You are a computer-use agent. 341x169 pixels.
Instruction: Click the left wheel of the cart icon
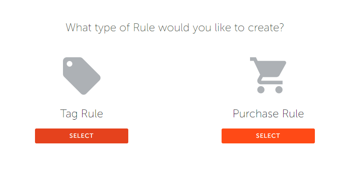pyautogui.click(x=261, y=89)
